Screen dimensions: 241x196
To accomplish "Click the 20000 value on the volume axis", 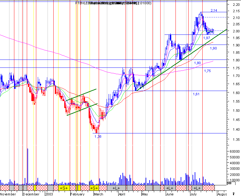I will pos(235,175).
